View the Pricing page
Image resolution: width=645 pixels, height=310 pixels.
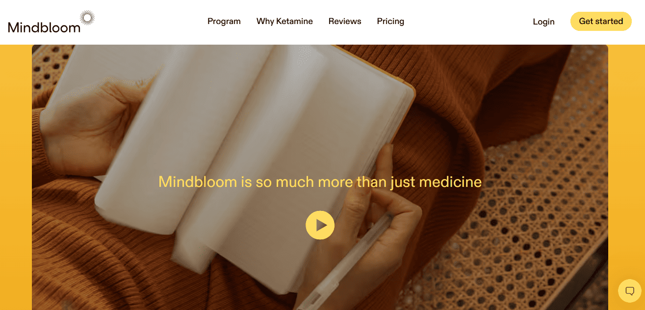point(390,22)
